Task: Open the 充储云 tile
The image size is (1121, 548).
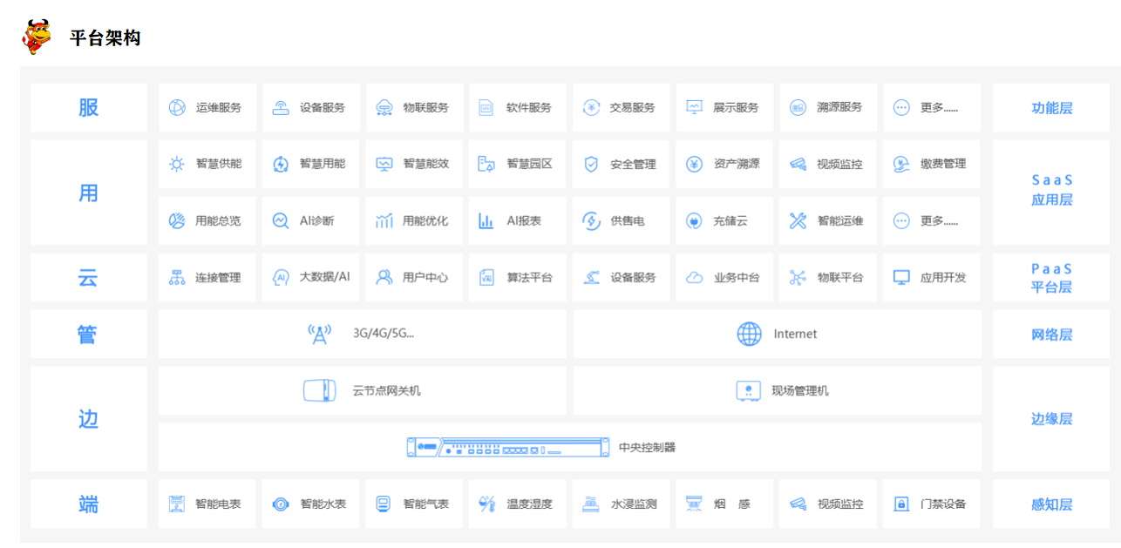Action: pos(724,221)
